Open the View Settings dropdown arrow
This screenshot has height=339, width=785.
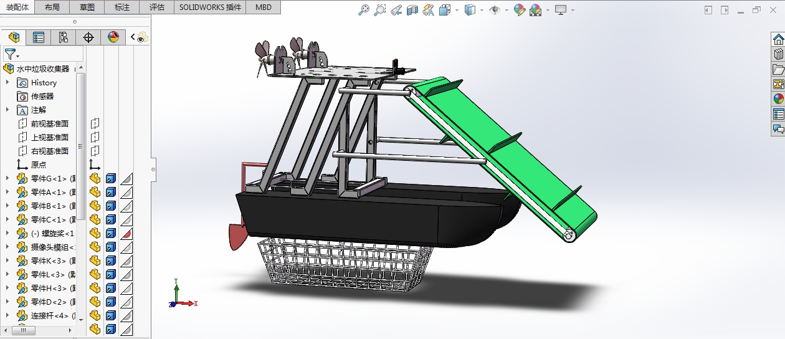573,11
